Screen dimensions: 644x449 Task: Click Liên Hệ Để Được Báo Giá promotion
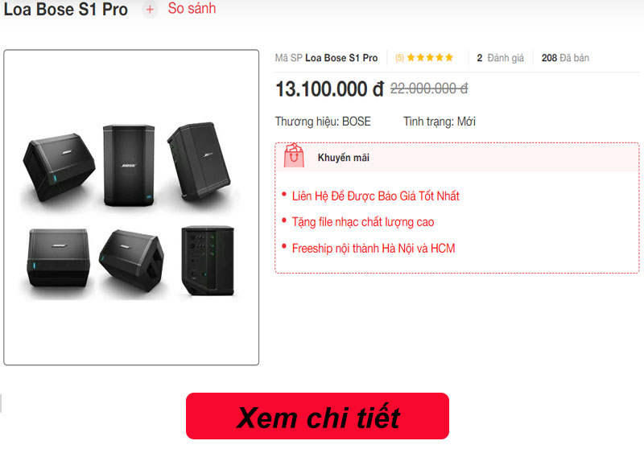[375, 196]
